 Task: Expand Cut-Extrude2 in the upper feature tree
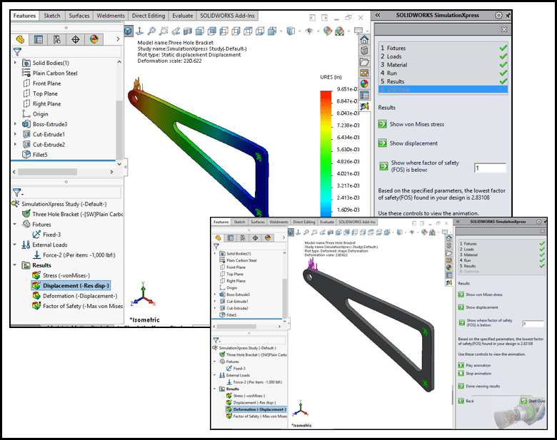point(15,145)
